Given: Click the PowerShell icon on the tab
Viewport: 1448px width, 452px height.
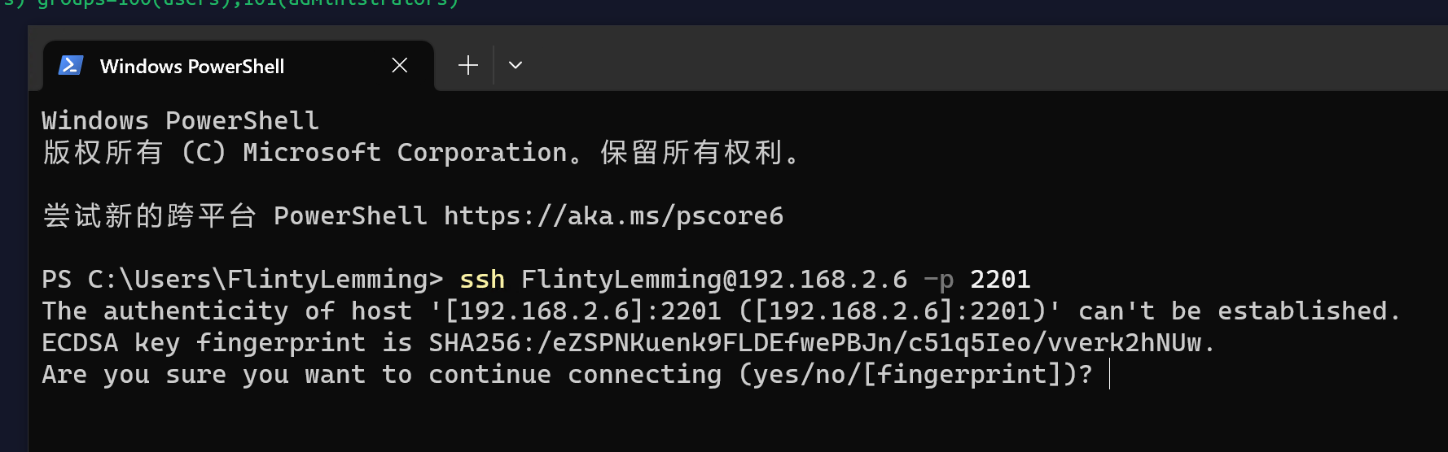Looking at the screenshot, I should (71, 66).
